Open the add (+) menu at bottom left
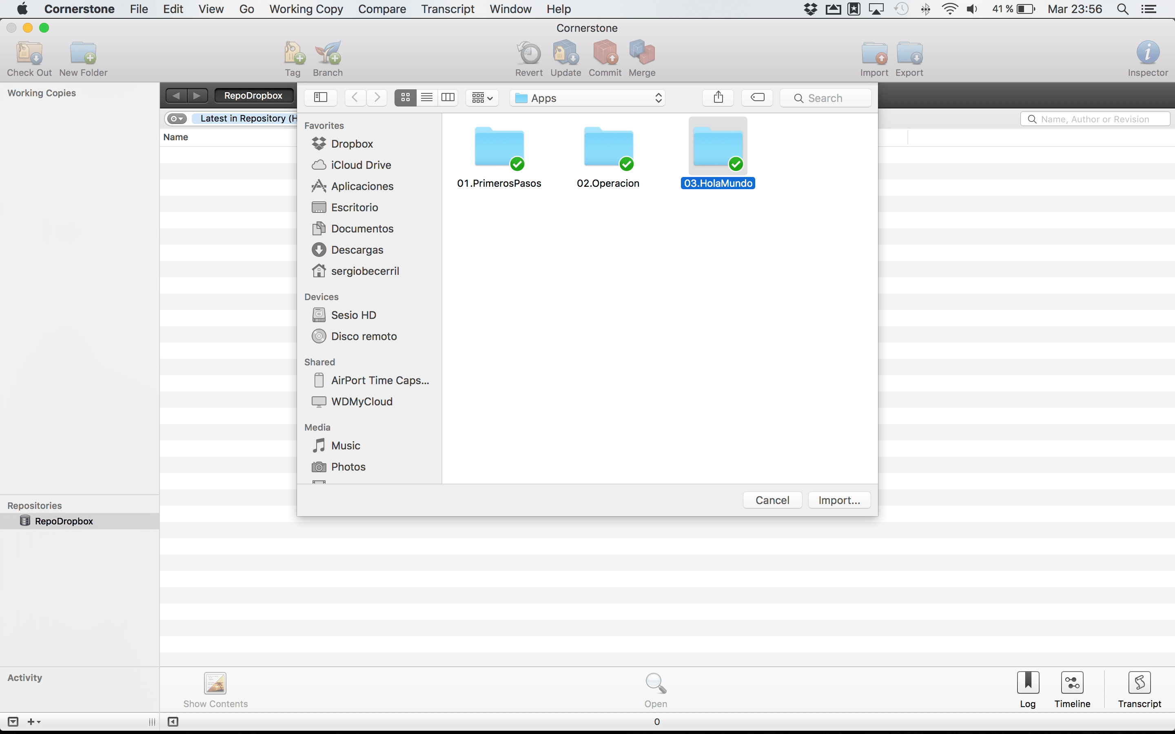This screenshot has height=734, width=1175. click(x=33, y=722)
